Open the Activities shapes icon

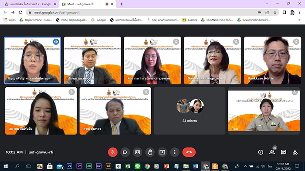295,152
